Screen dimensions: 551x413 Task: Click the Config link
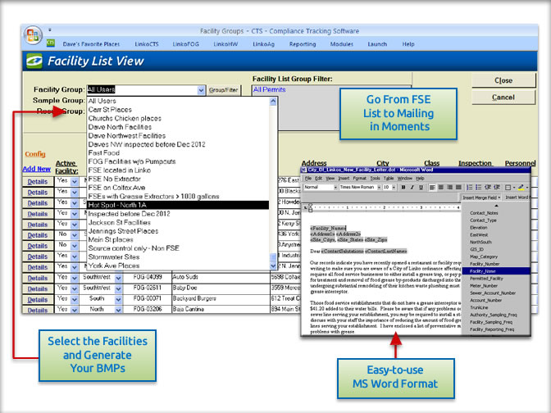35,154
